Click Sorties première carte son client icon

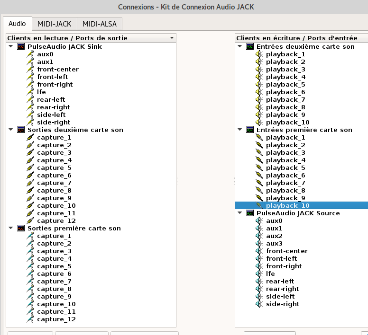(x=21, y=228)
